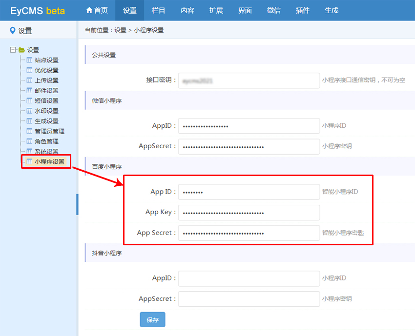Image resolution: width=415 pixels, height=336 pixels.
Task: Click the location pin icon beside 设置
Action: point(13,31)
